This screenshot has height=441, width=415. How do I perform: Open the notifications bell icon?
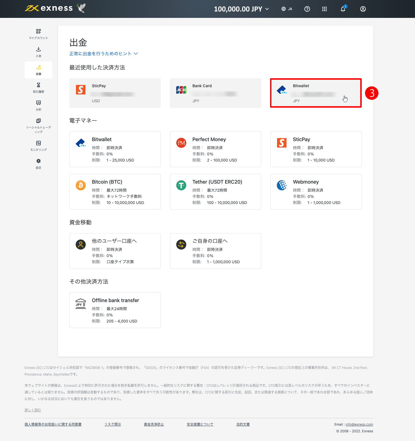(343, 9)
